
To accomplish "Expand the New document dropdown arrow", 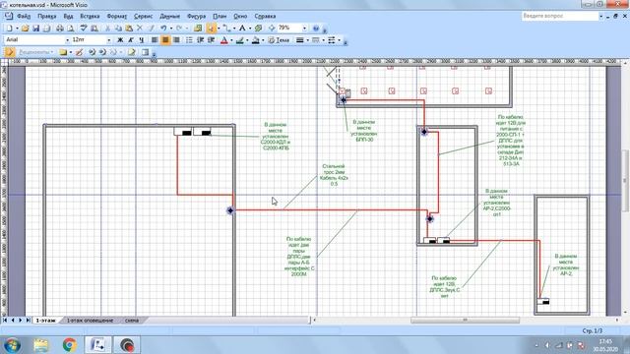I will [17, 29].
